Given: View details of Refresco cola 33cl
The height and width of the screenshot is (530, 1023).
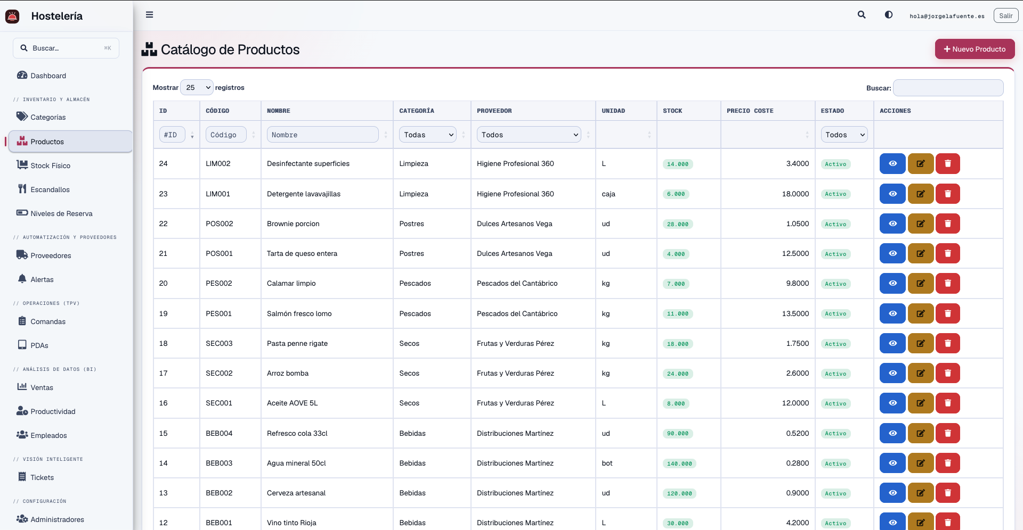Looking at the screenshot, I should click(892, 433).
